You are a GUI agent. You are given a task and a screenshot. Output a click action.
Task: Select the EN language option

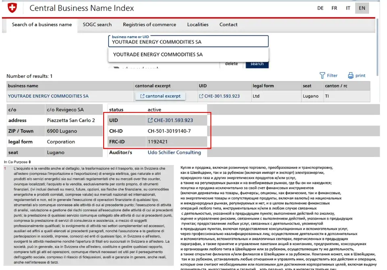[x=362, y=8]
